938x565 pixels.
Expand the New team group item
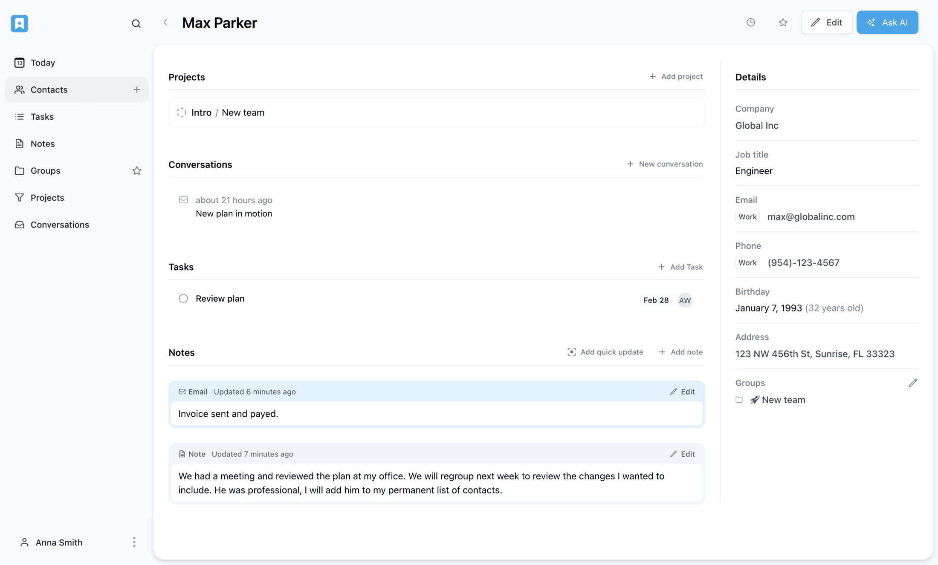pyautogui.click(x=739, y=400)
